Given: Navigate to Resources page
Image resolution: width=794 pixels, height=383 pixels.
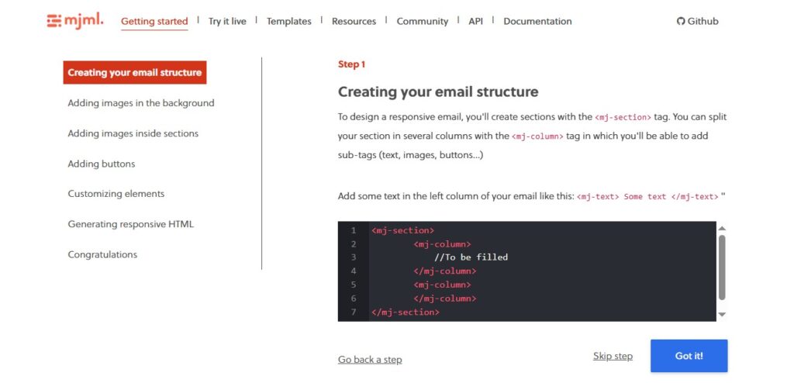Looking at the screenshot, I should pos(354,21).
